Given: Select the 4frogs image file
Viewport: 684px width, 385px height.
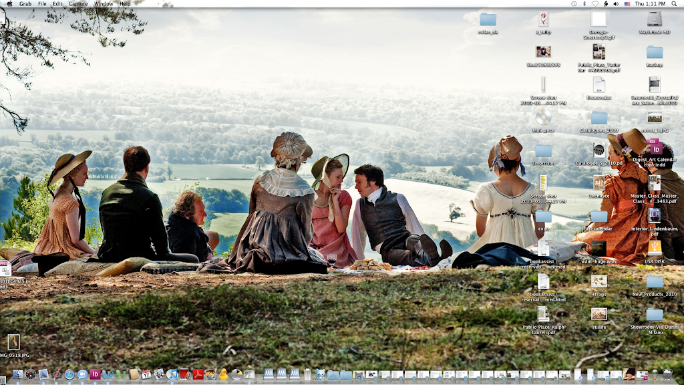Looking at the screenshot, I should pos(599,281).
